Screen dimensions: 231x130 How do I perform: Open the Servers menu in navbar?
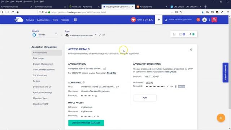pyautogui.click(x=30, y=20)
